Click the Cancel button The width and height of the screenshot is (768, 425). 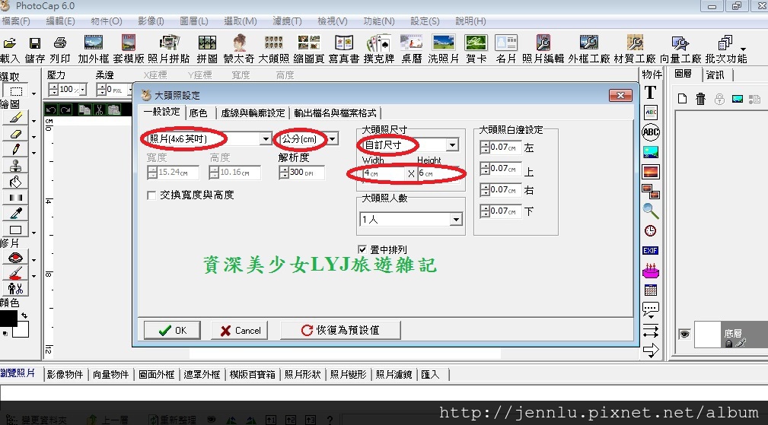(x=240, y=330)
